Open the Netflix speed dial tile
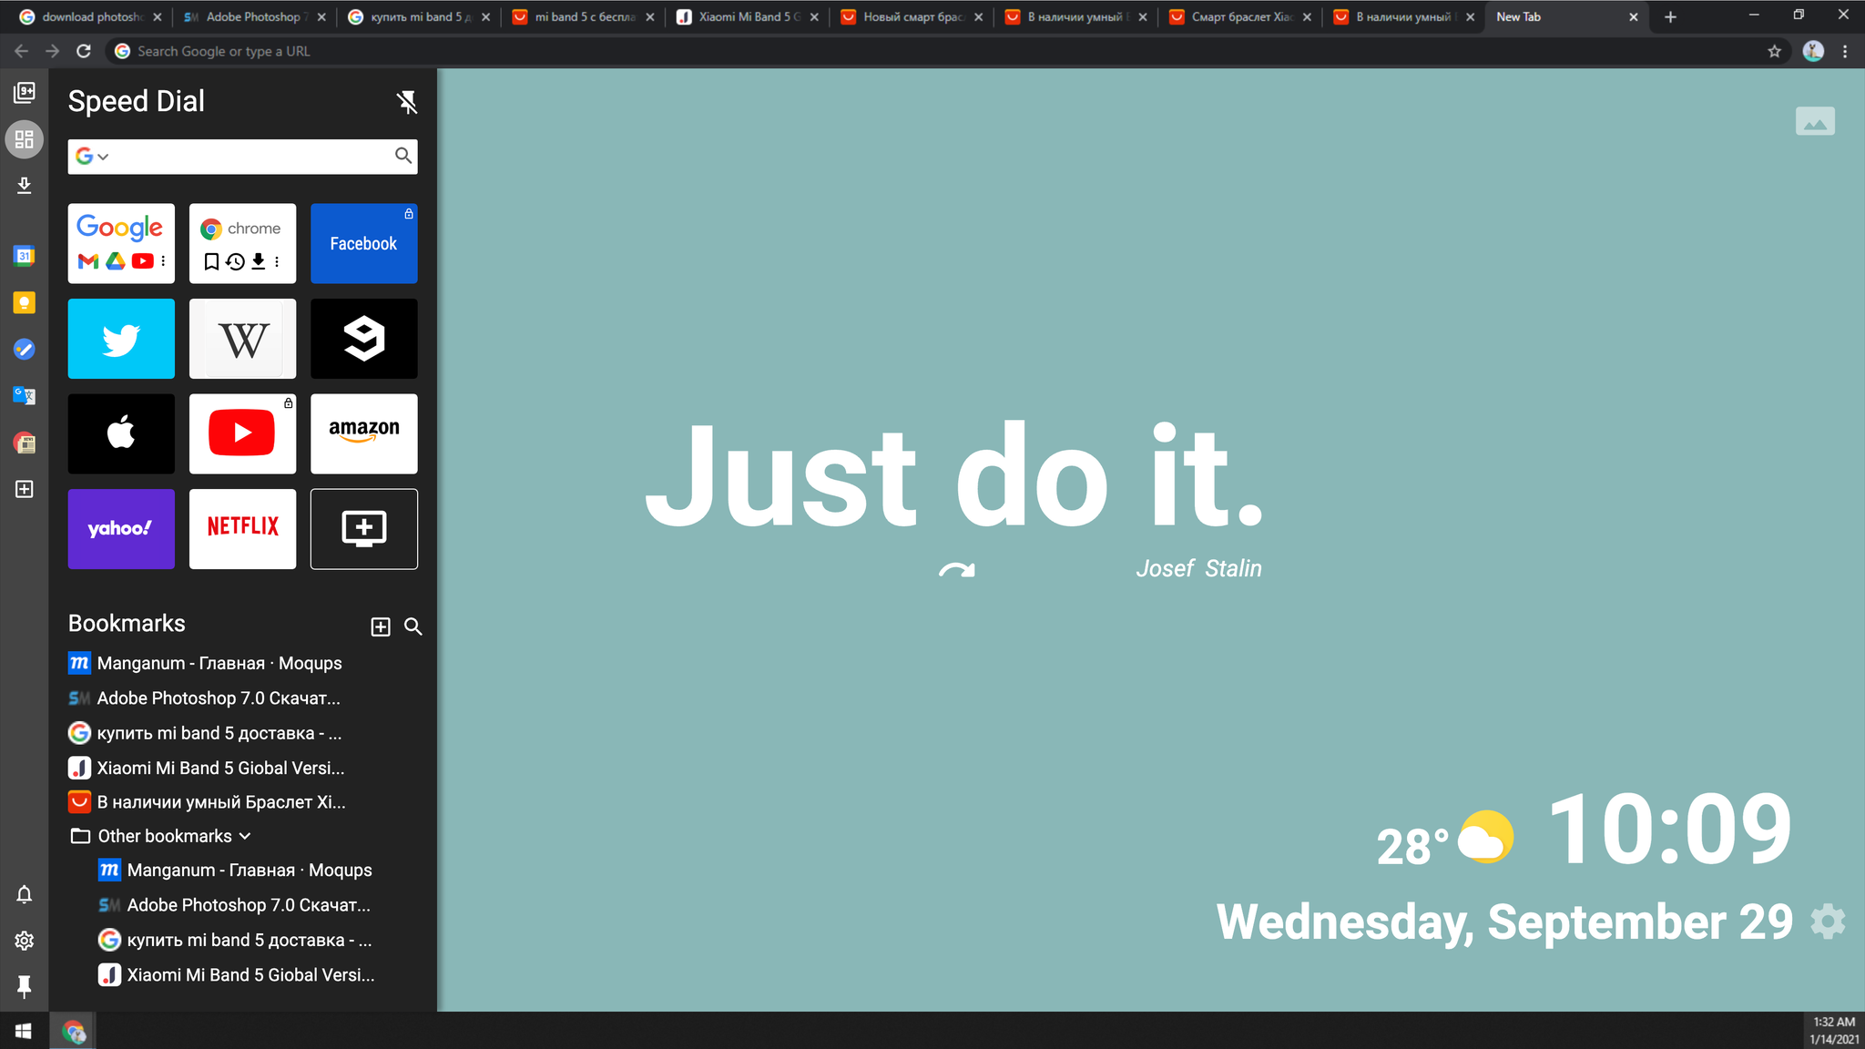 coord(242,528)
